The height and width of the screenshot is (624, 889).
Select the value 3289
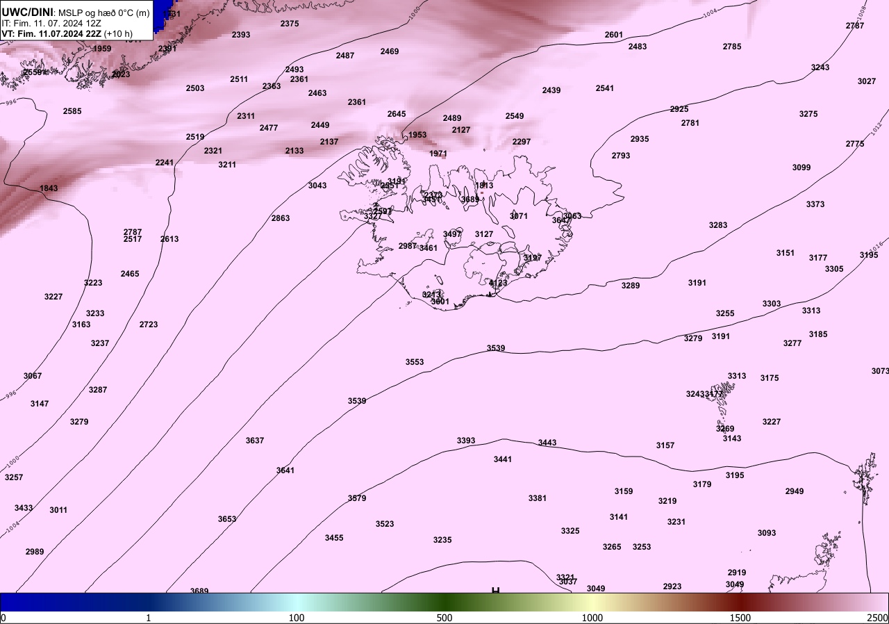631,286
